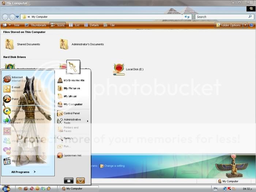Open Search from the Start menu
This screenshot has width=256, height=192.
(65, 138)
